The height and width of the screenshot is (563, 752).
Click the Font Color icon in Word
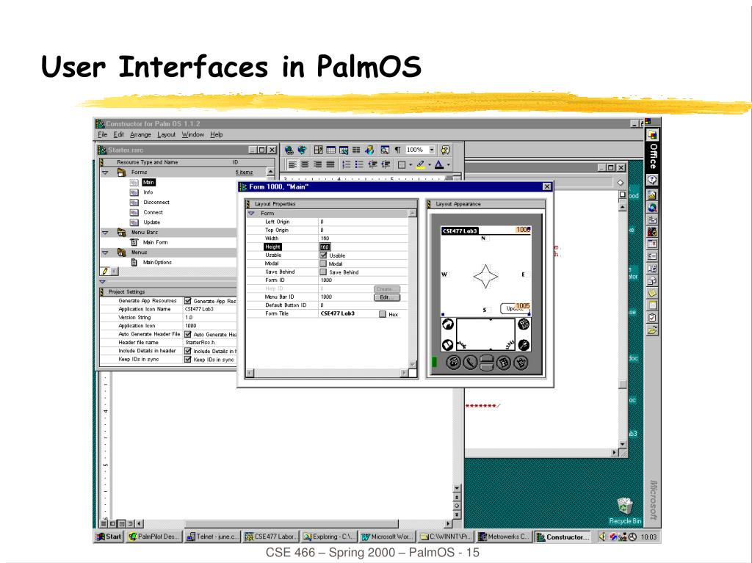click(439, 164)
